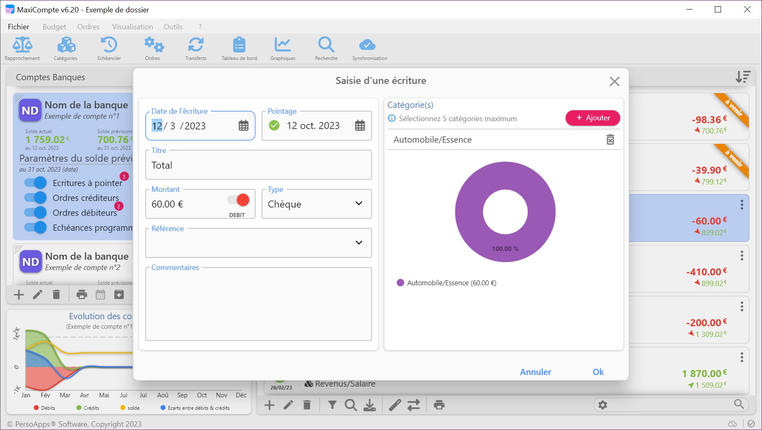Image resolution: width=762 pixels, height=430 pixels.
Task: Download transactions with the import icon
Action: pos(370,405)
